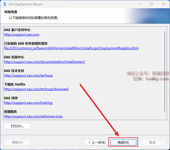Open the DeploymentRegistry.html file link
170x150 pixels.
71,48
